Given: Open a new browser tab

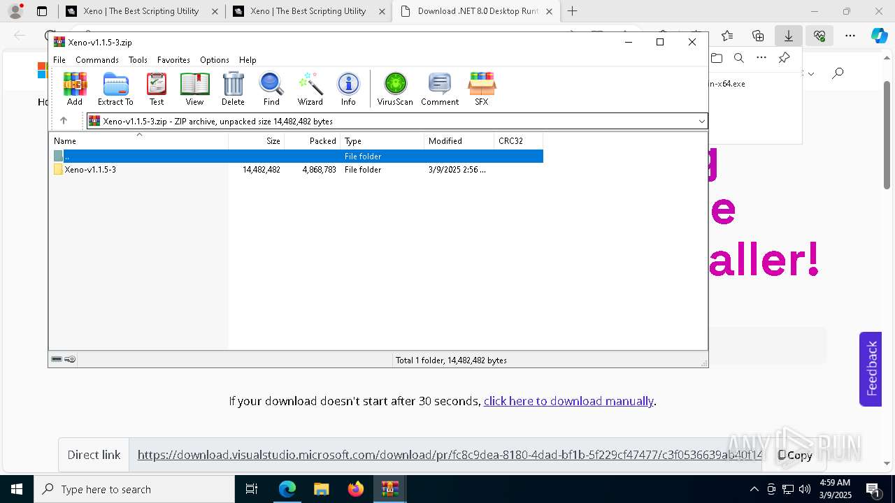Looking at the screenshot, I should (x=573, y=11).
